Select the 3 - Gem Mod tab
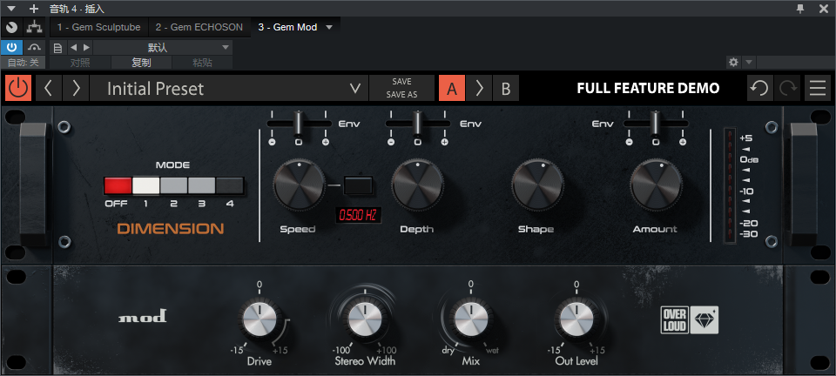Viewport: 836px width, 376px height. pyautogui.click(x=288, y=27)
